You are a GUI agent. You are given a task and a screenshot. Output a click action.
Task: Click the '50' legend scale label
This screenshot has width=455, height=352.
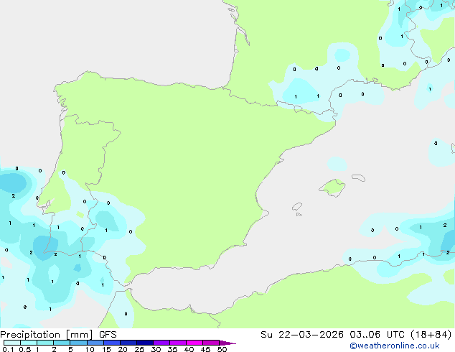point(222,349)
